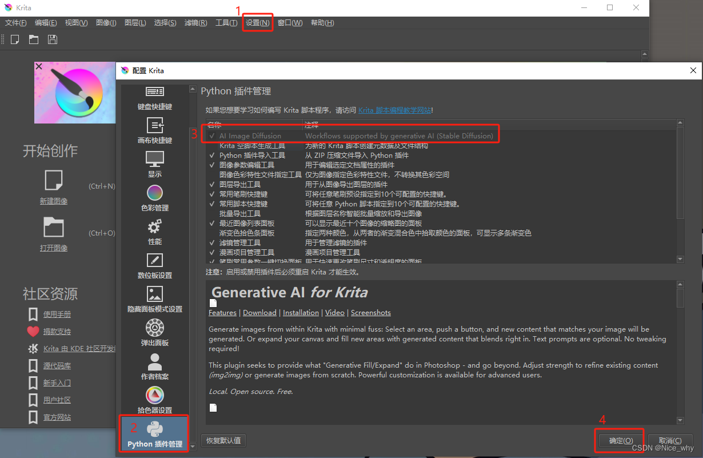Open the 图层(L) menu

coord(135,23)
